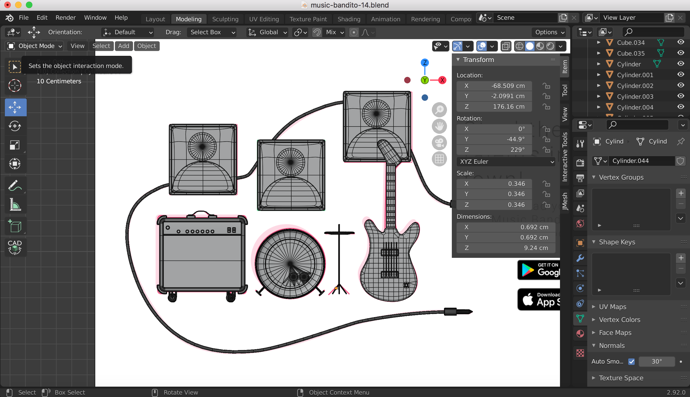Screen dimensions: 690x397
Task: Adjust the Auto Smooth 30° angle field
Action: click(657, 362)
